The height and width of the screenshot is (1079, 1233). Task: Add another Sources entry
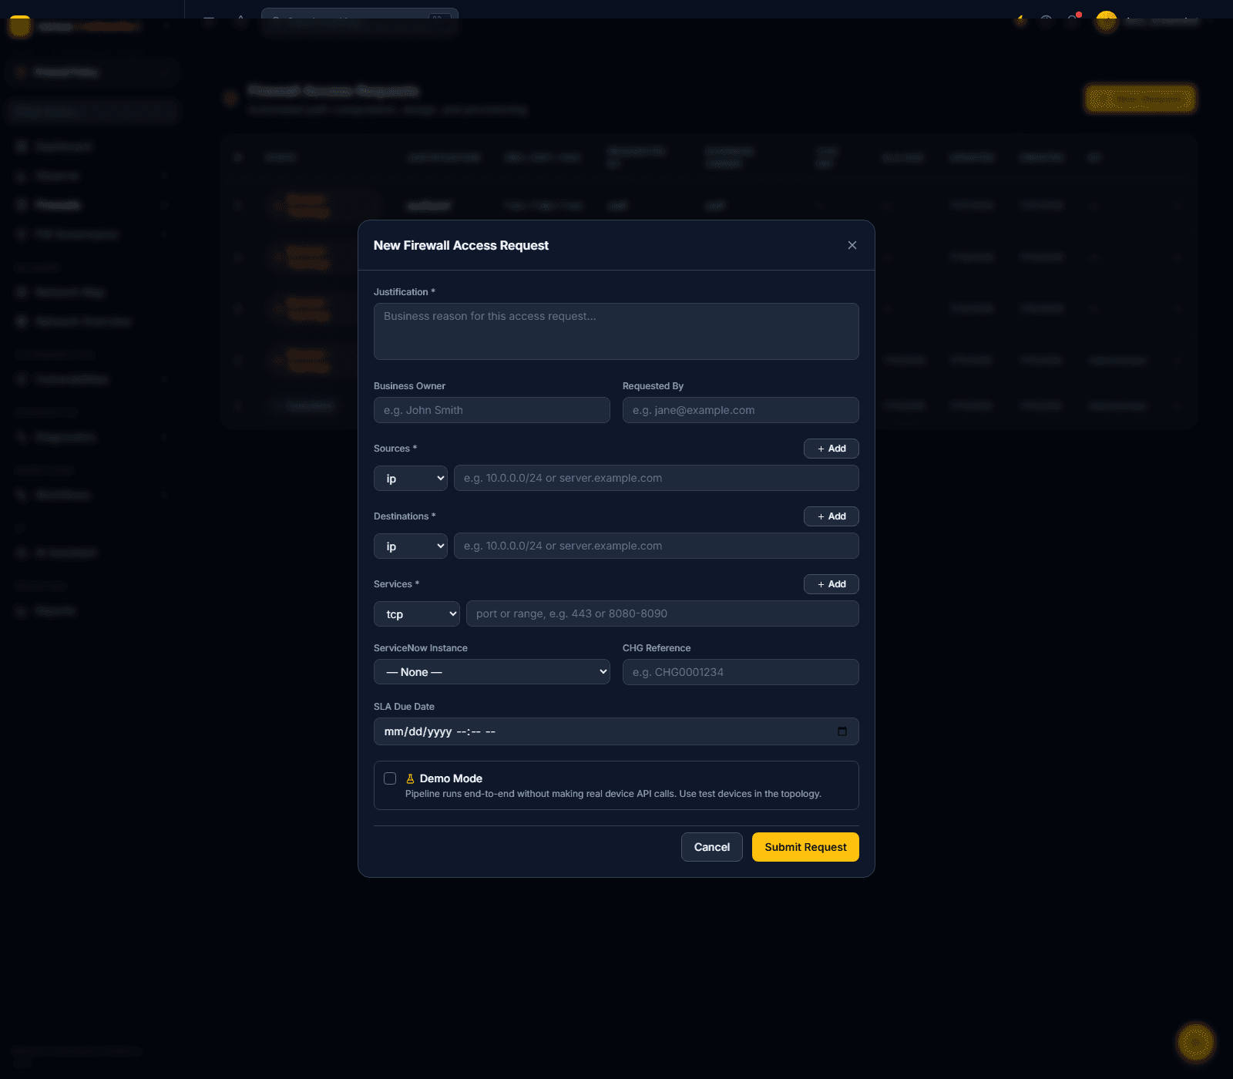click(x=832, y=449)
